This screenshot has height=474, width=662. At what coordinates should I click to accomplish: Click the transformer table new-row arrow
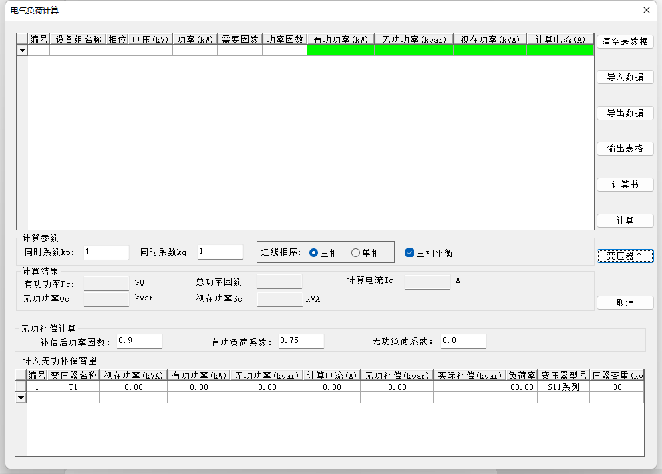(x=21, y=397)
